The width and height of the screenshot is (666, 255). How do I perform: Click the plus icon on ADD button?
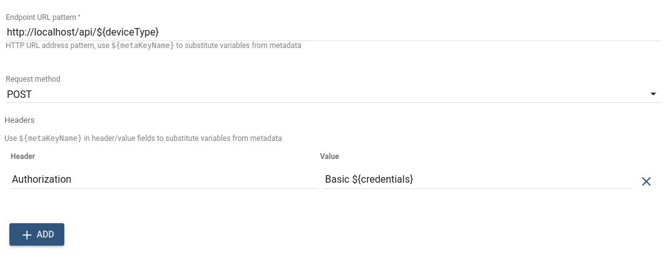click(x=27, y=234)
